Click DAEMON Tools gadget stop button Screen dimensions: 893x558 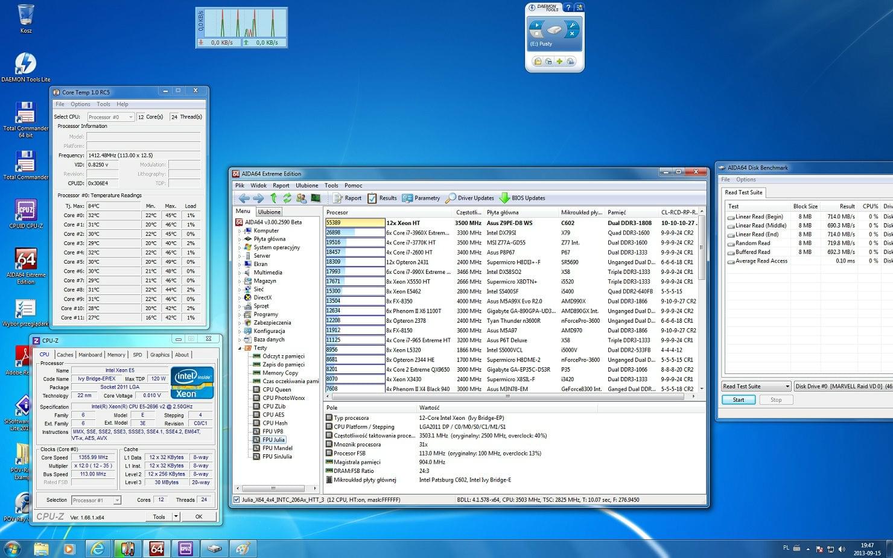point(536,34)
